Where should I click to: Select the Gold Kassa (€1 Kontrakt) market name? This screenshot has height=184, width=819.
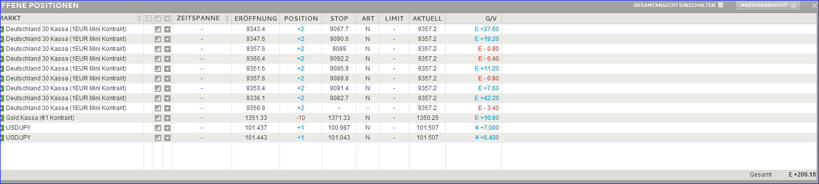(x=40, y=118)
